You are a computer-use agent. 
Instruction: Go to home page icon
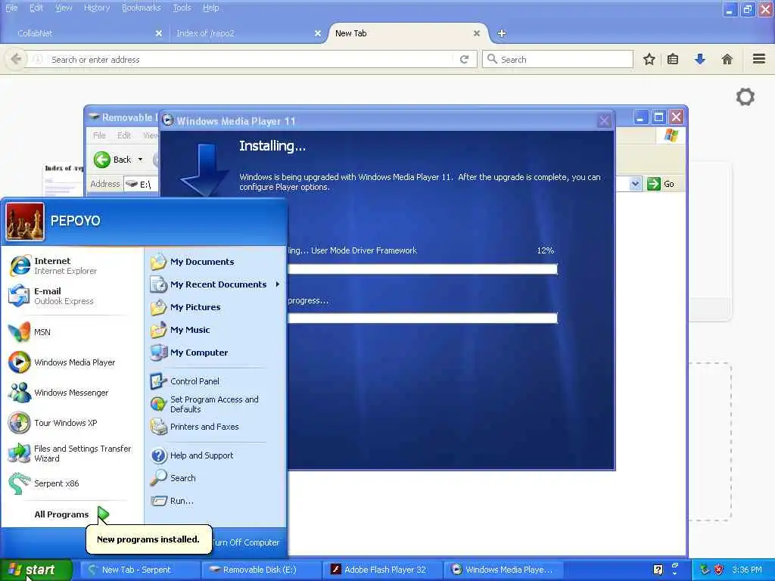pyautogui.click(x=727, y=59)
